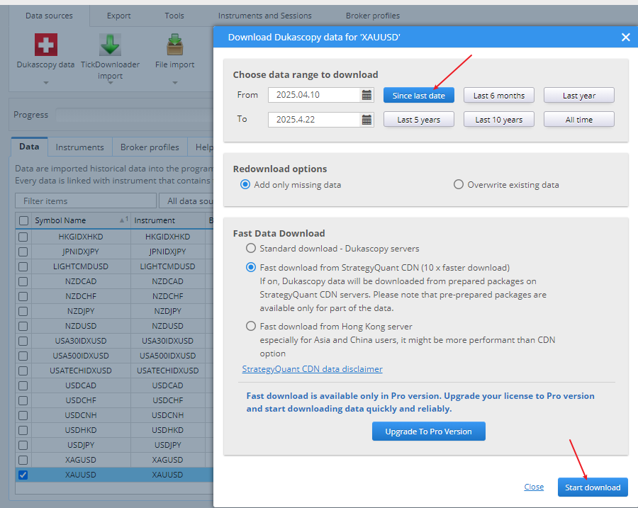This screenshot has width=638, height=508.
Task: Set range to Last year
Action: pos(579,95)
